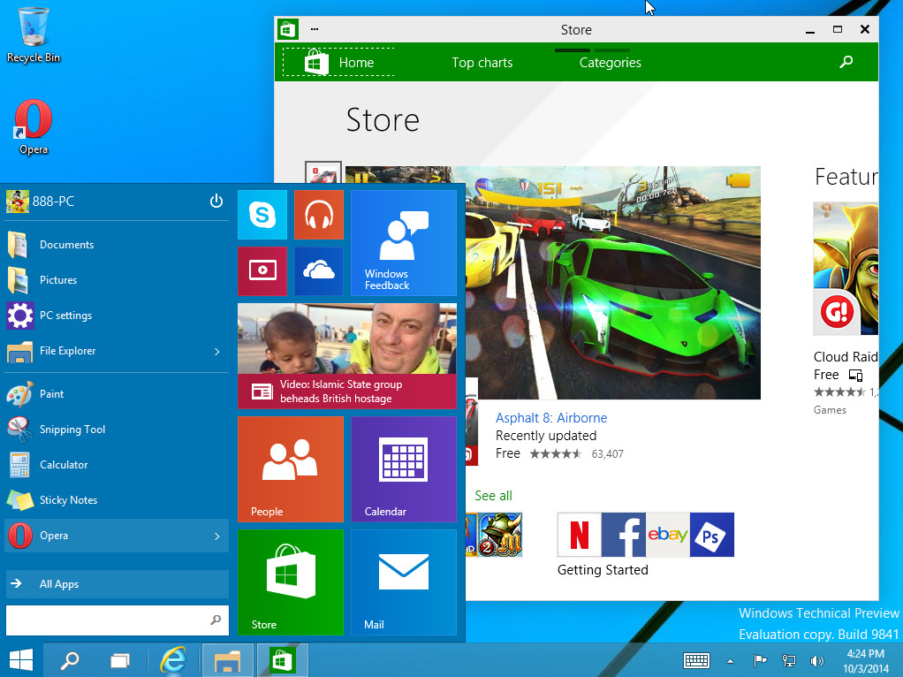Viewport: 903px width, 677px height.
Task: Show hidden tray icons arrow
Action: (x=730, y=661)
